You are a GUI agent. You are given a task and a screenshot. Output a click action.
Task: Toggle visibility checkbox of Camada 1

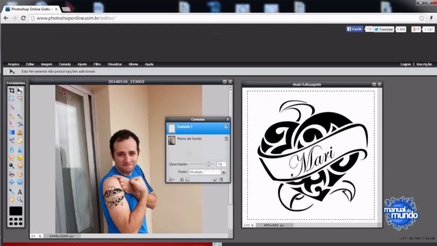[x=226, y=126]
